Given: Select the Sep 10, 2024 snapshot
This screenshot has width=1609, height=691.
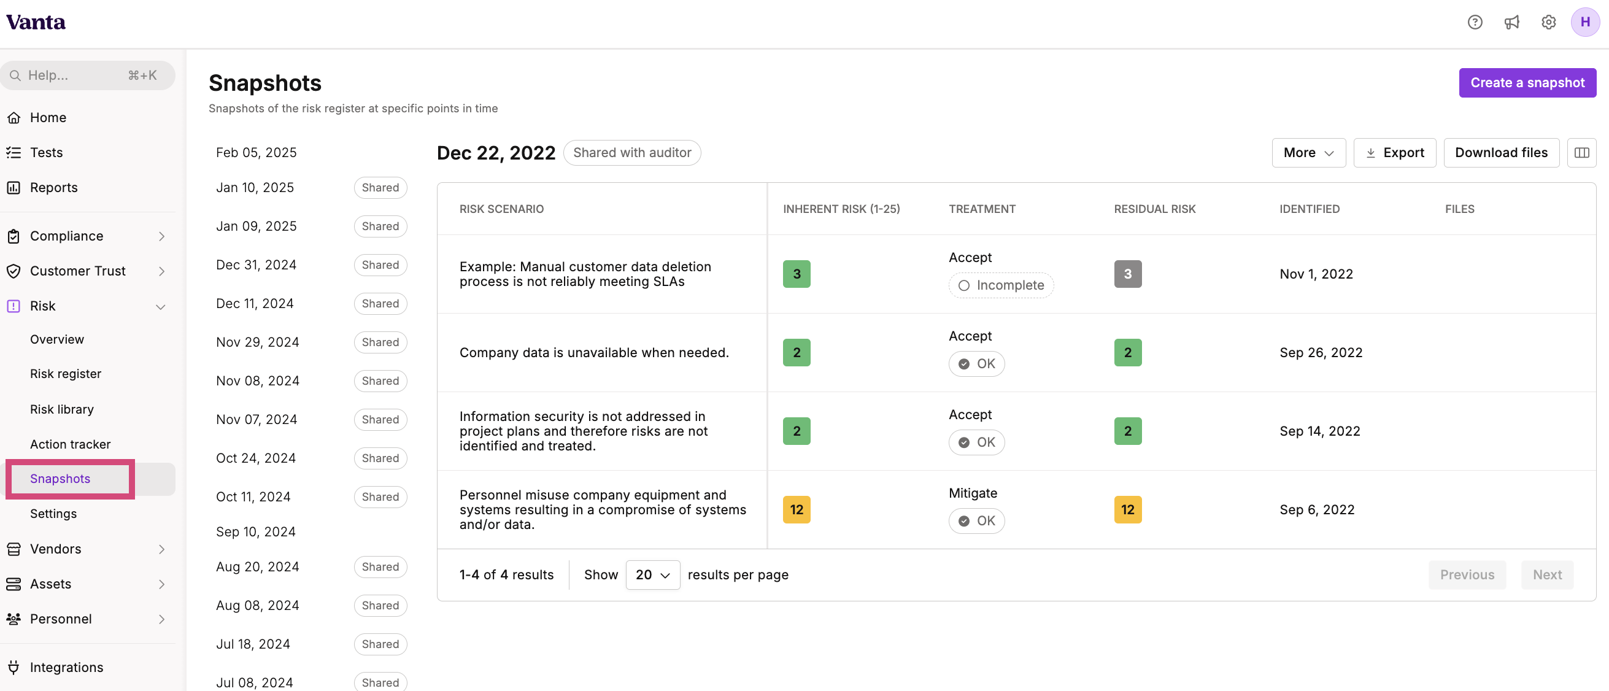Looking at the screenshot, I should 255,531.
